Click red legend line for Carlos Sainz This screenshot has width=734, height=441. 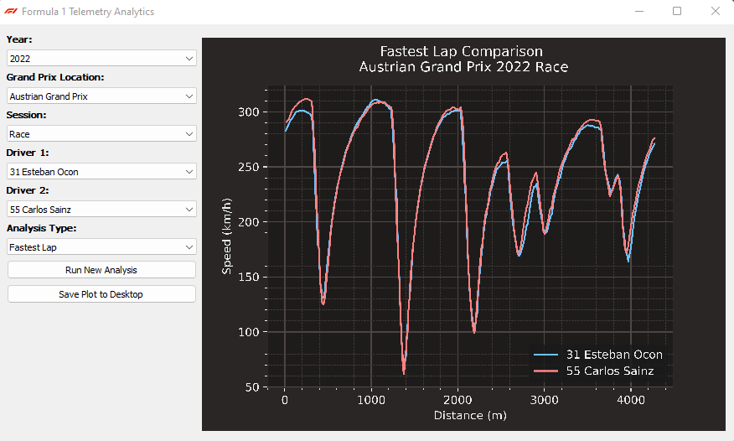(546, 371)
